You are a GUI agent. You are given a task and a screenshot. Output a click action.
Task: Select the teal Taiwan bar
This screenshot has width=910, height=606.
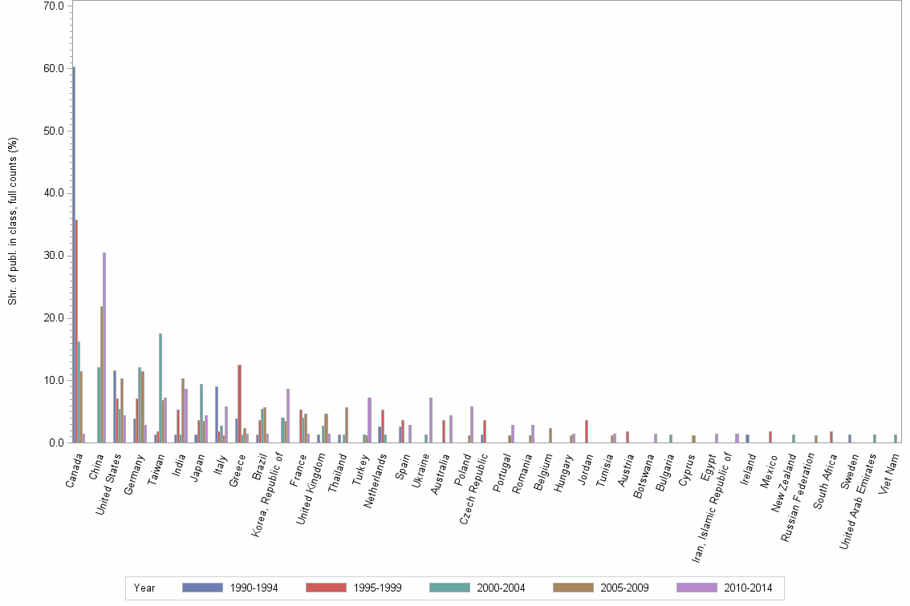pos(160,385)
